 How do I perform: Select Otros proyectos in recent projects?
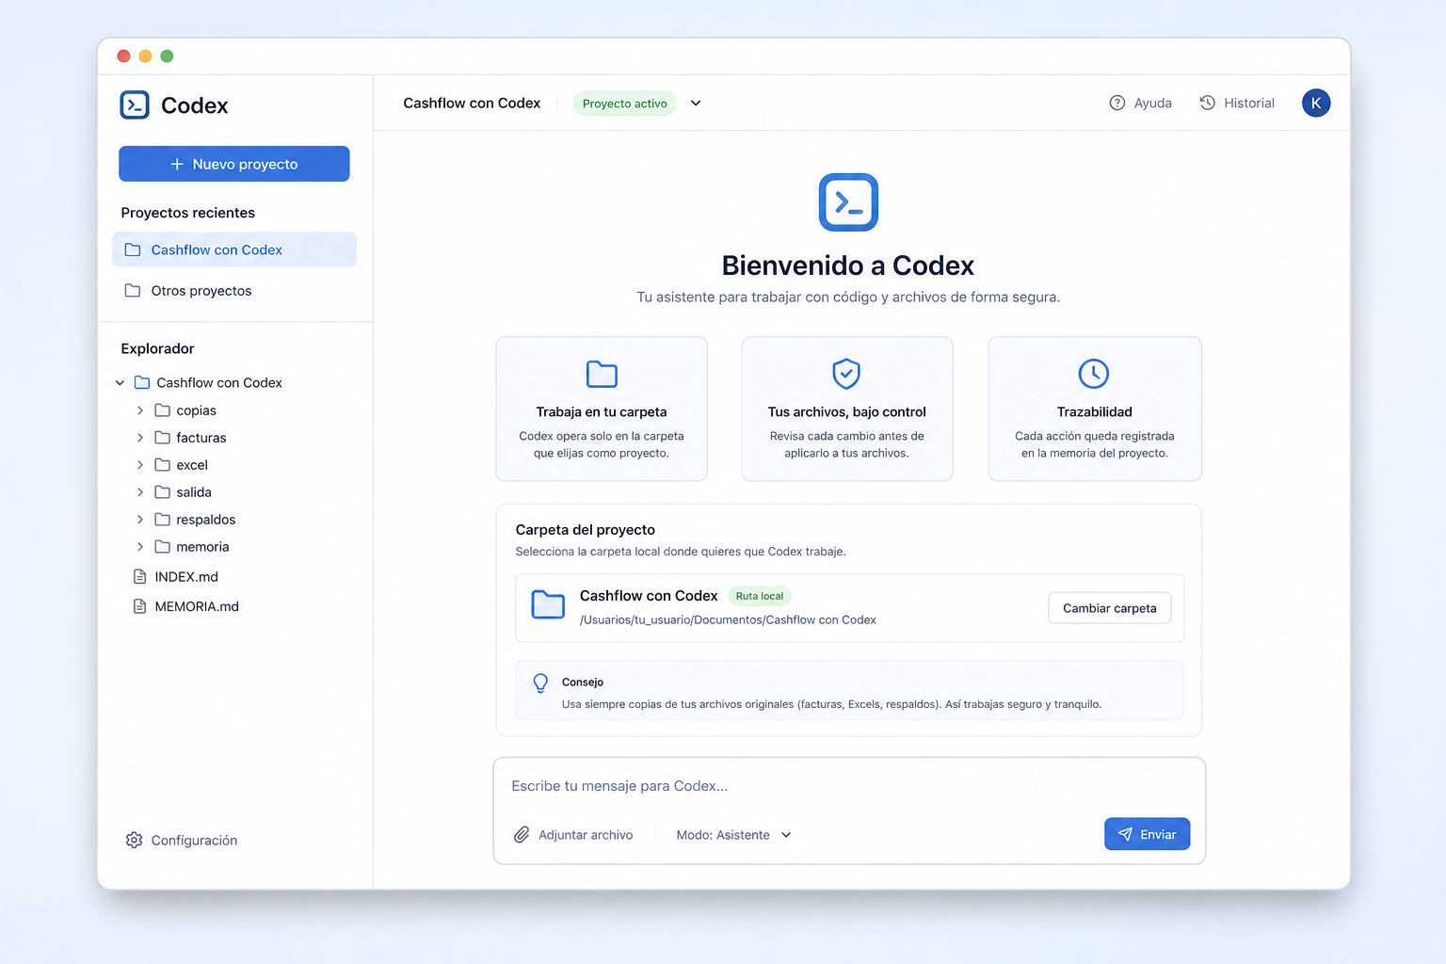pyautogui.click(x=234, y=290)
